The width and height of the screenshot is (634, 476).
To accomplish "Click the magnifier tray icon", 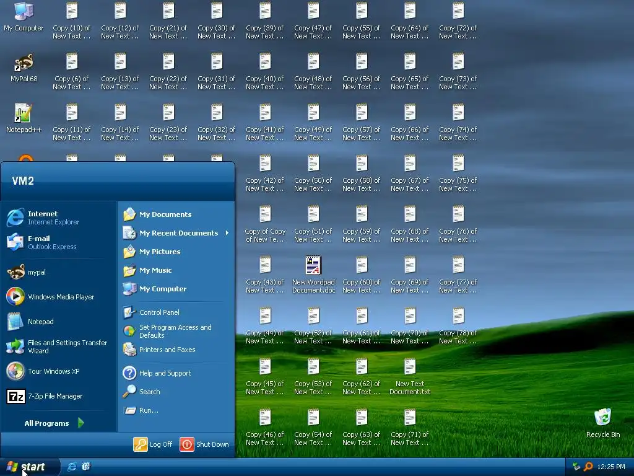I will coord(588,467).
